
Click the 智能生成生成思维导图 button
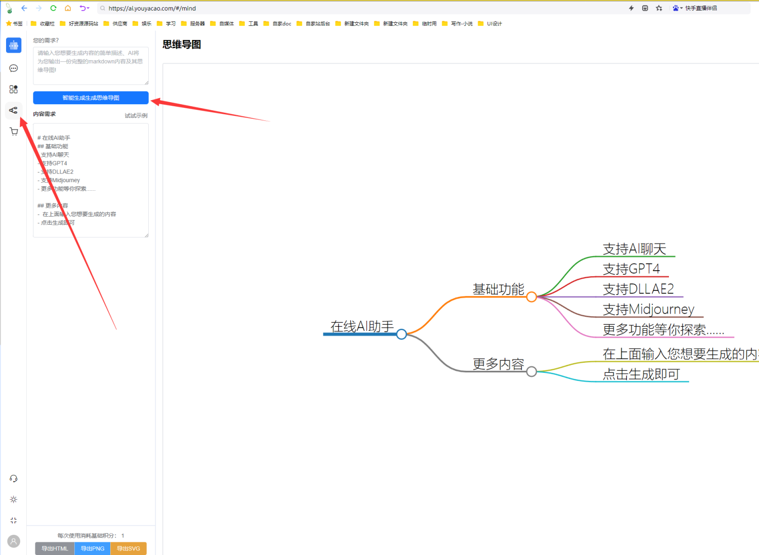click(x=91, y=98)
